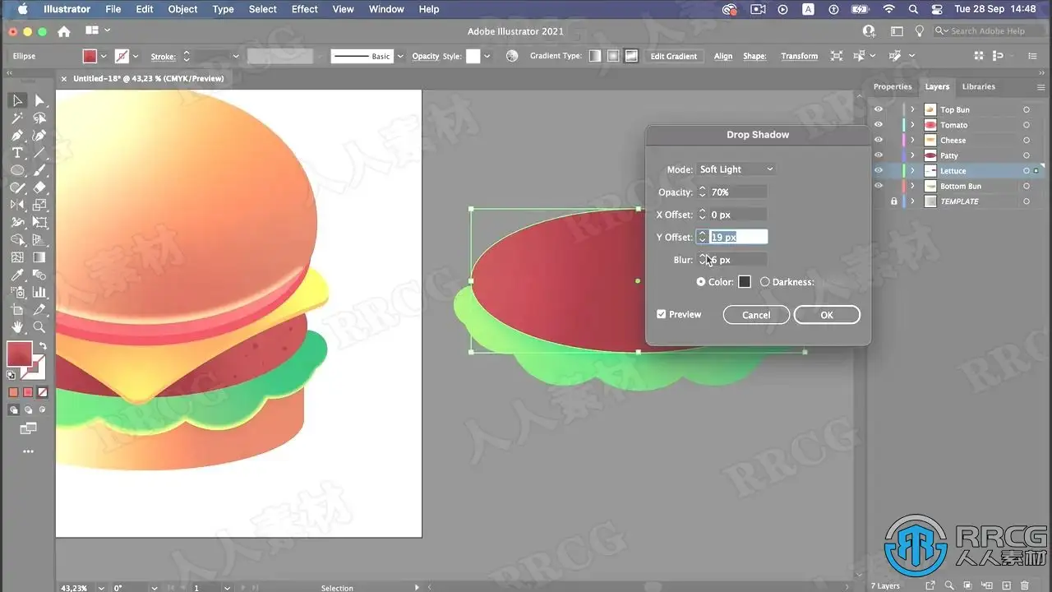Open Edit Toolbar three-dots menu

click(x=28, y=451)
